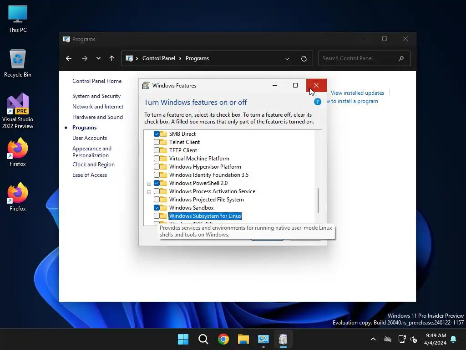Click the OneDrive cloud tray icon
Image resolution: width=466 pixels, height=350 pixels.
(388, 339)
